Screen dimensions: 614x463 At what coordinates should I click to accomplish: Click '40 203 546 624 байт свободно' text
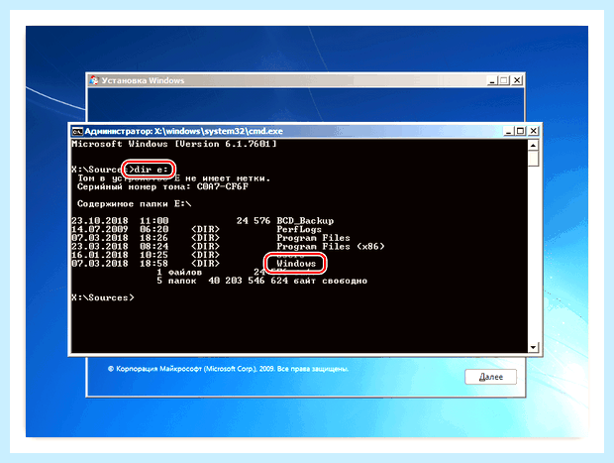point(288,281)
